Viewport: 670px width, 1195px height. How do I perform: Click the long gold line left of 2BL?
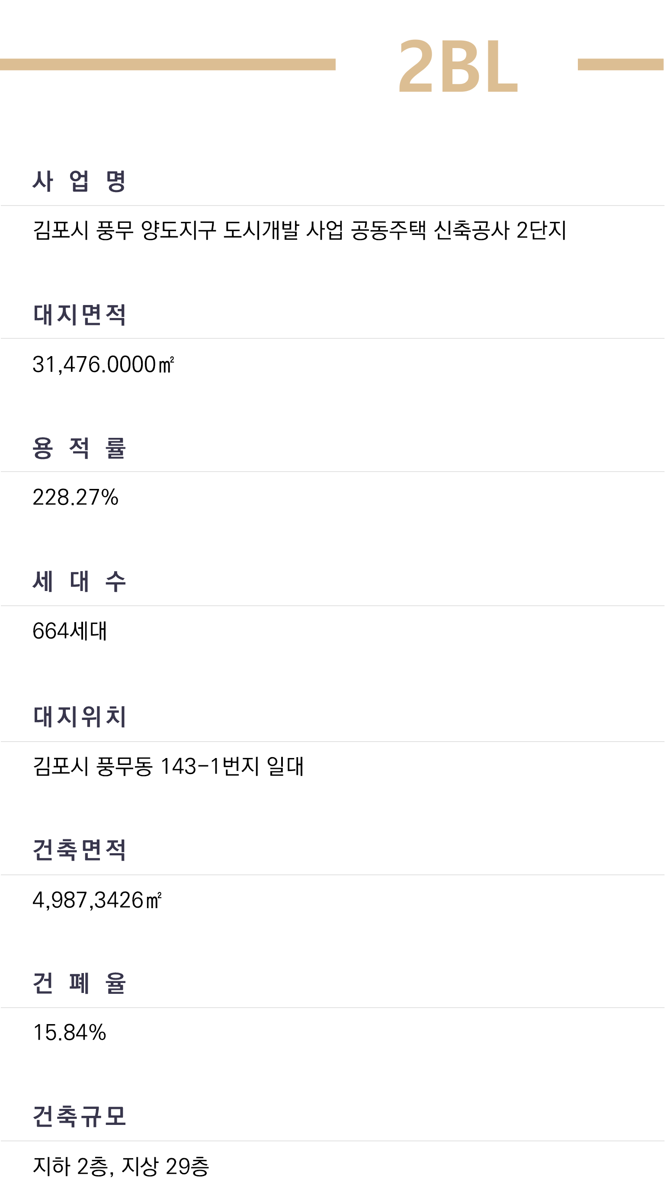[167, 64]
